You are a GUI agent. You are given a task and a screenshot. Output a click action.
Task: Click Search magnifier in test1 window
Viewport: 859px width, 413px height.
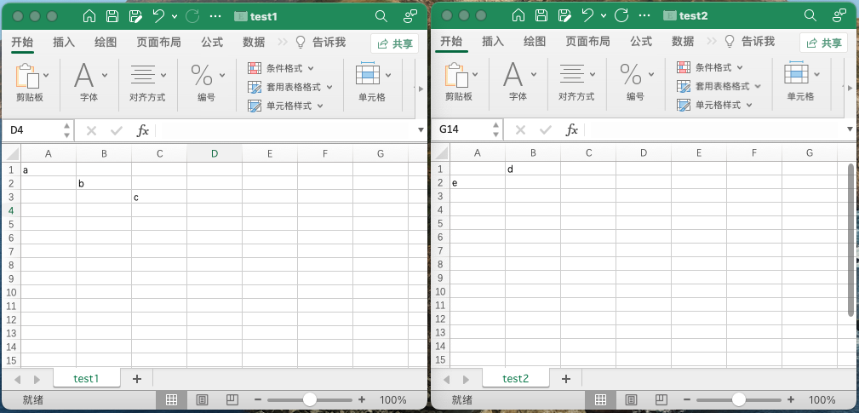(381, 16)
